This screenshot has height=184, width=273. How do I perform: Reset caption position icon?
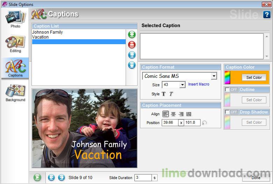click(204, 123)
